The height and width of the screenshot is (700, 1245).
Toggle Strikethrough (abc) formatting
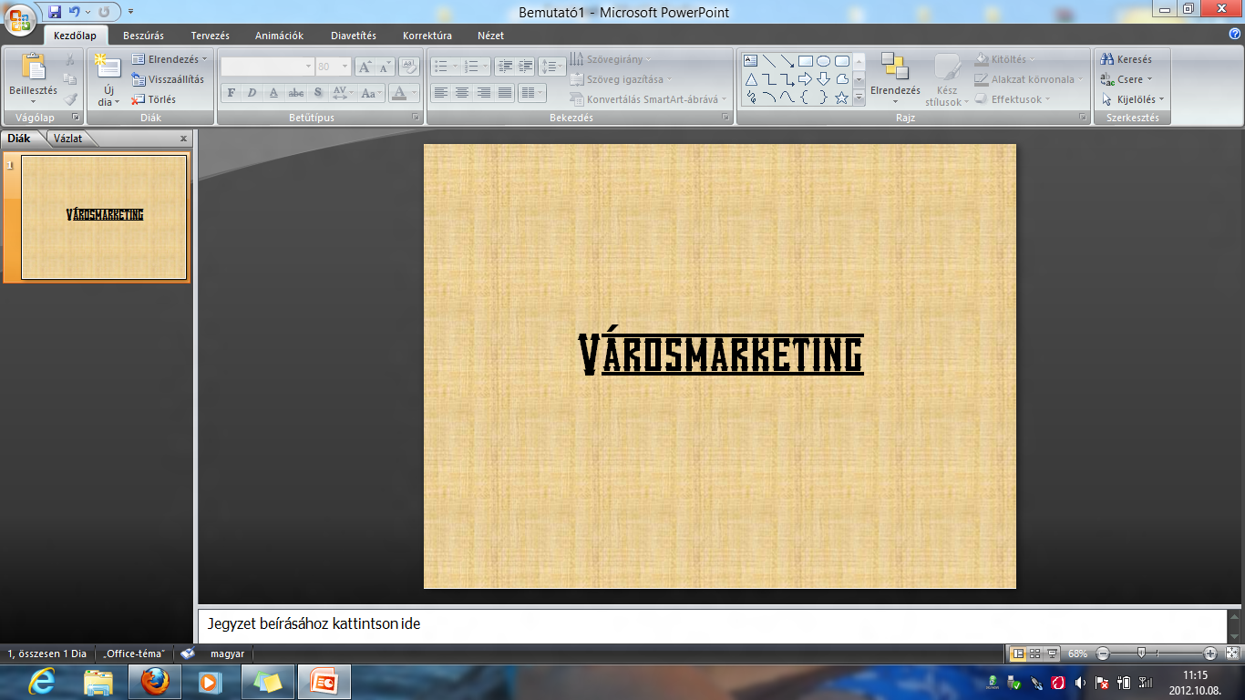(295, 92)
